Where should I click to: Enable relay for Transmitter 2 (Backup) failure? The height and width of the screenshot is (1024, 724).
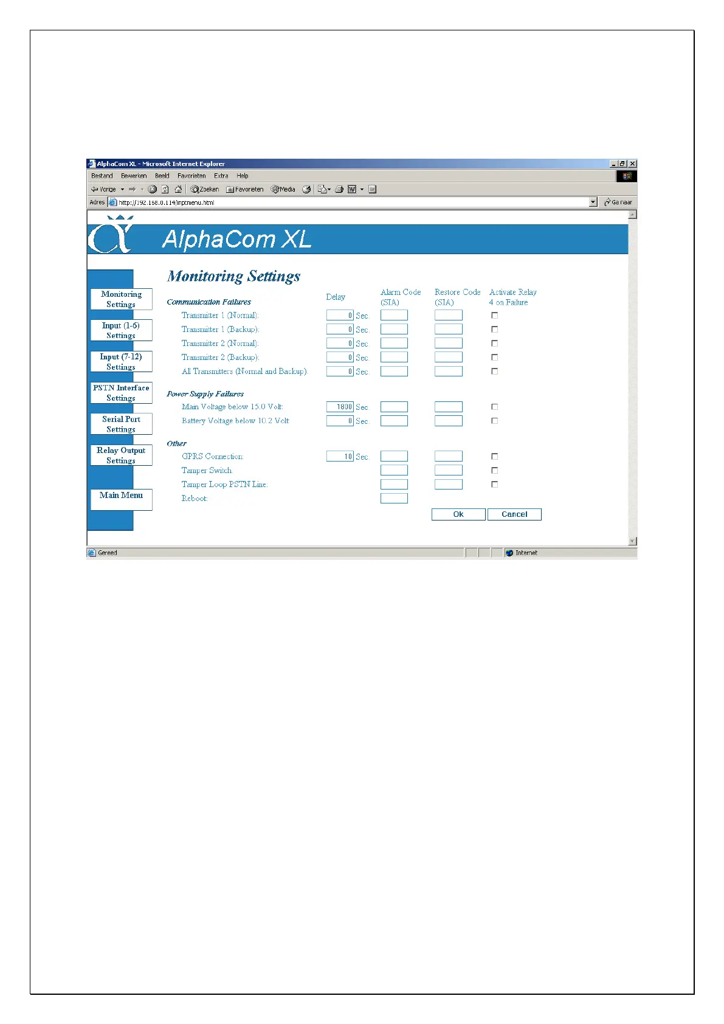[495, 358]
